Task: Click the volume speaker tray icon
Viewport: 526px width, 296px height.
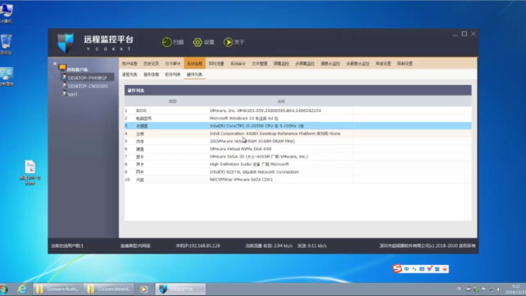Action: click(x=499, y=289)
